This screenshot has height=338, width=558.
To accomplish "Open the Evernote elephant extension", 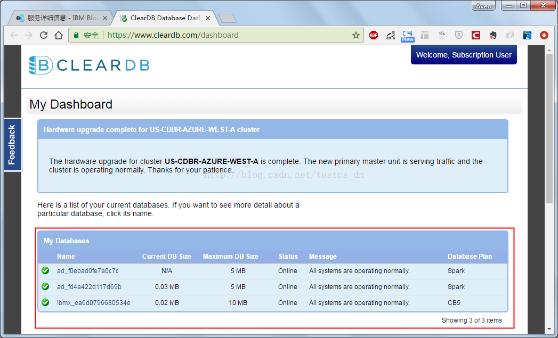I will (493, 35).
